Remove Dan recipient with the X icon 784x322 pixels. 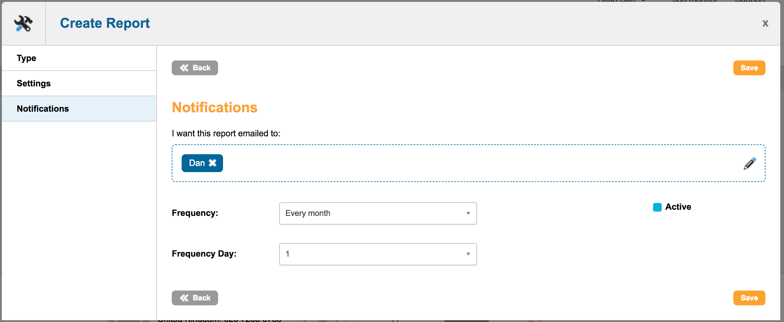(x=213, y=163)
